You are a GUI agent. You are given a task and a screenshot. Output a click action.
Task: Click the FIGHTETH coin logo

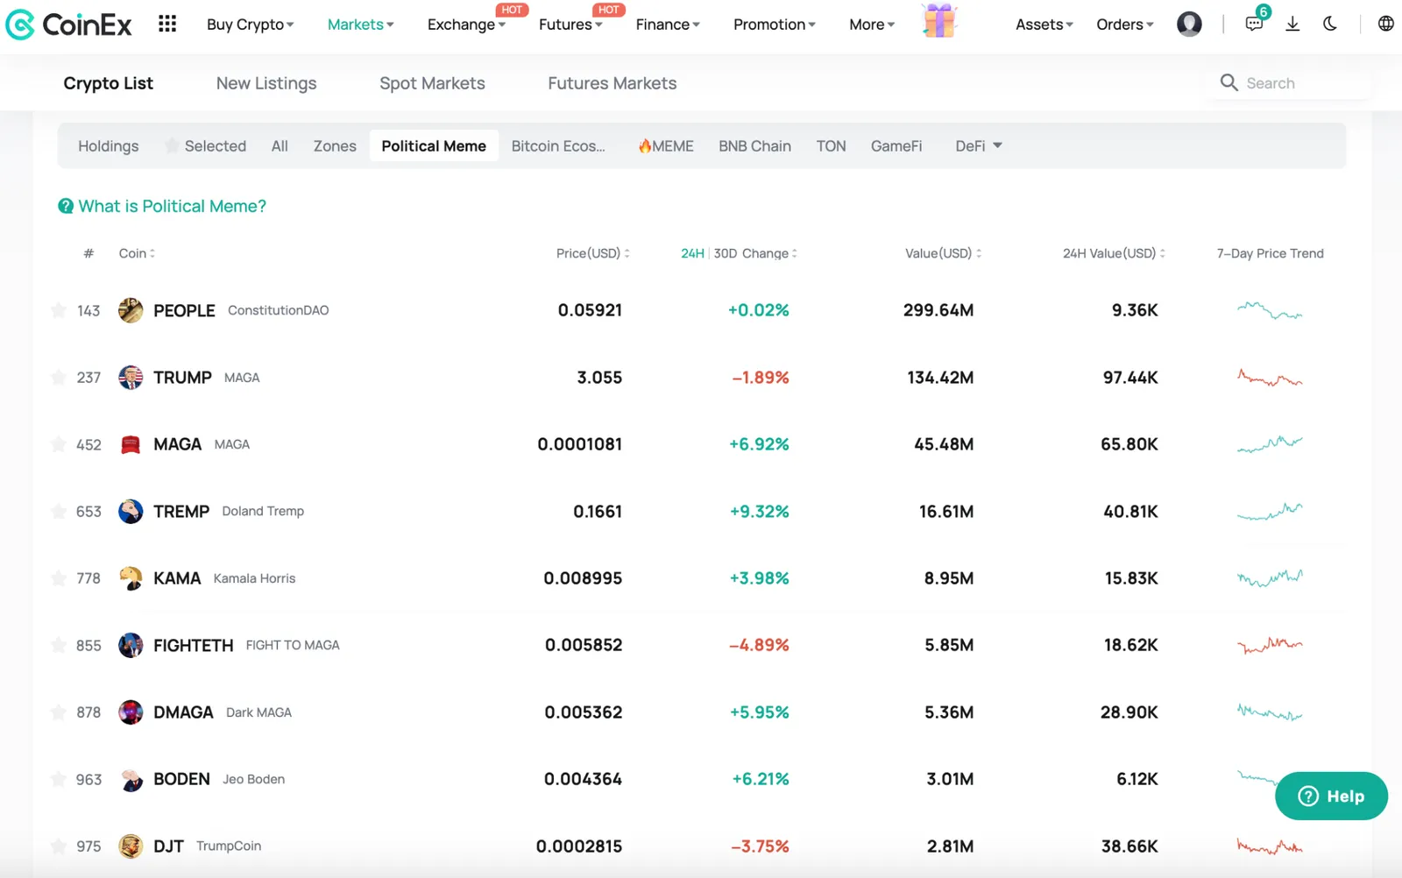[131, 646]
